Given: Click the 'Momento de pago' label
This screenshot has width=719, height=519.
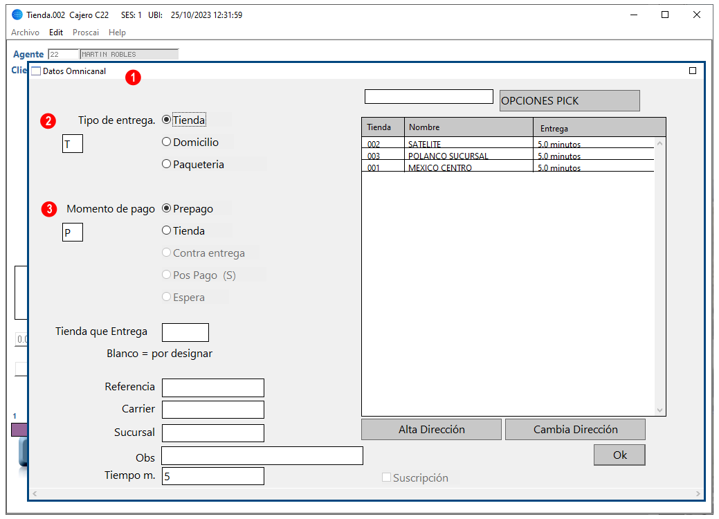Looking at the screenshot, I should coord(111,209).
